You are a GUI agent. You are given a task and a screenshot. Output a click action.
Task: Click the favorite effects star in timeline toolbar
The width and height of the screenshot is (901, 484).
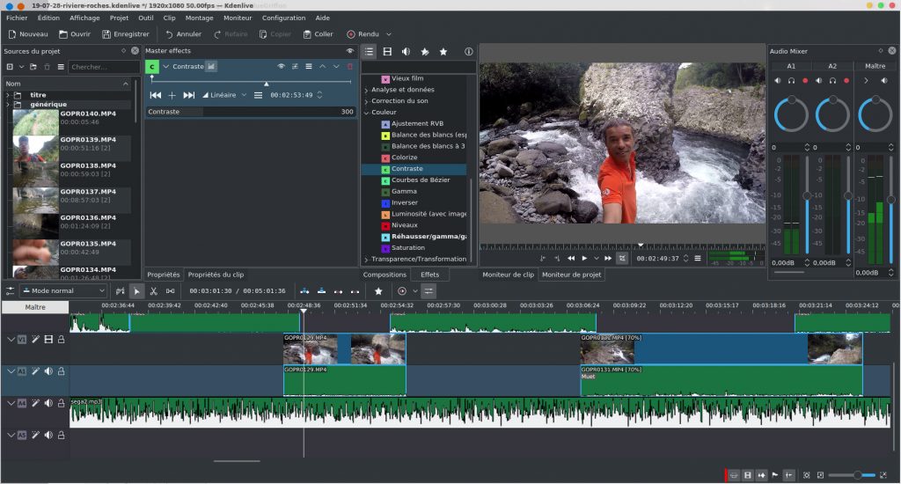point(378,290)
